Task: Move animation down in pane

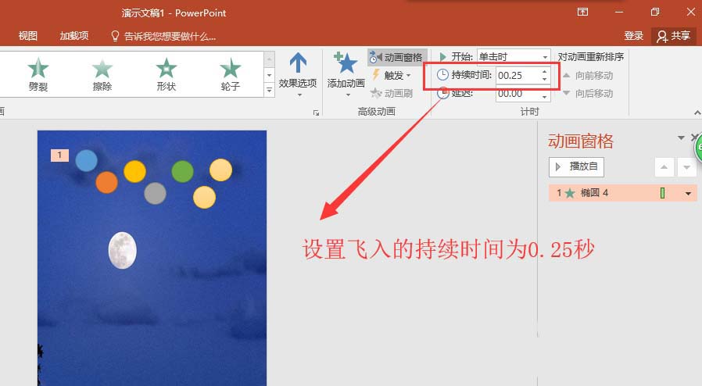Action: 687,167
